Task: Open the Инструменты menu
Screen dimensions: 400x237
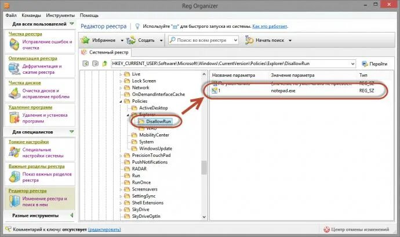Action: click(x=60, y=15)
